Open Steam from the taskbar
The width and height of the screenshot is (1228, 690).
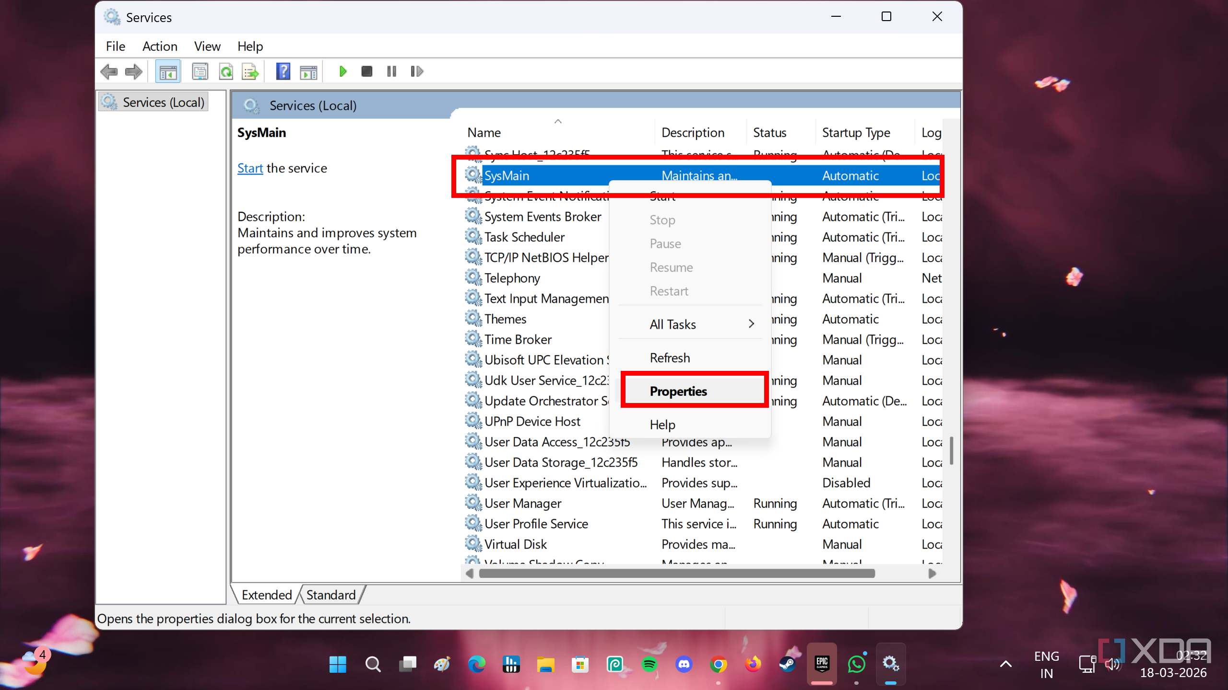coord(787,665)
